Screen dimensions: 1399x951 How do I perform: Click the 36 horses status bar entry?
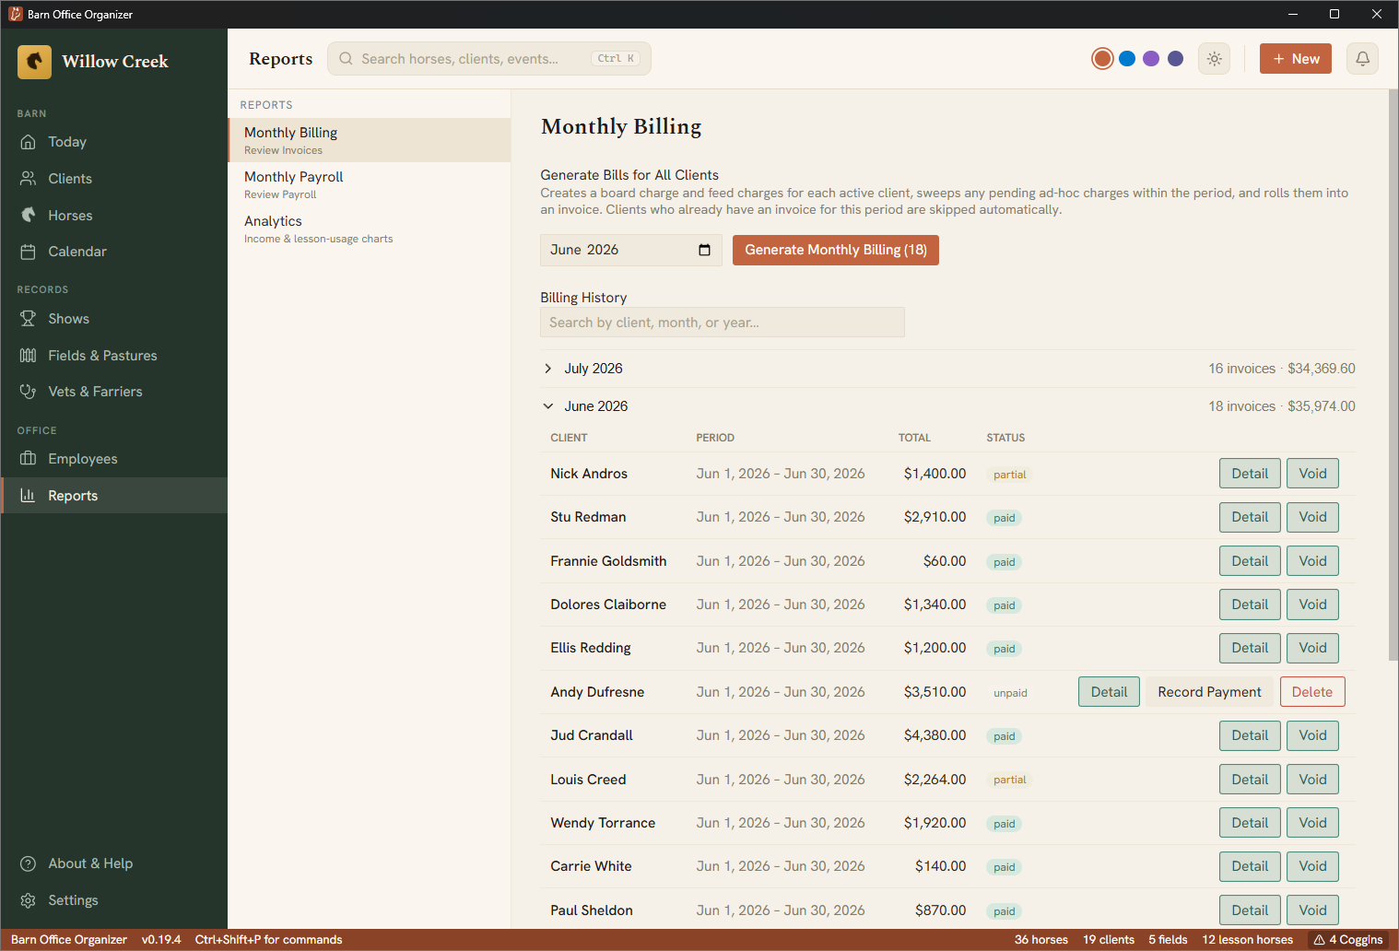pyautogui.click(x=1041, y=940)
